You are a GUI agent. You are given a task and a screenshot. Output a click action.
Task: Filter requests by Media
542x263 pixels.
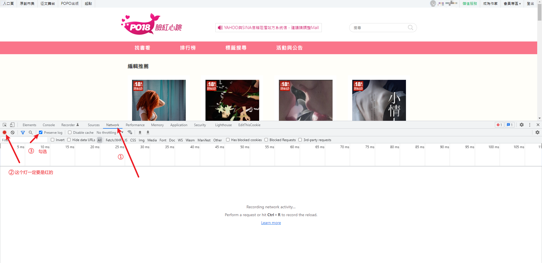point(152,140)
